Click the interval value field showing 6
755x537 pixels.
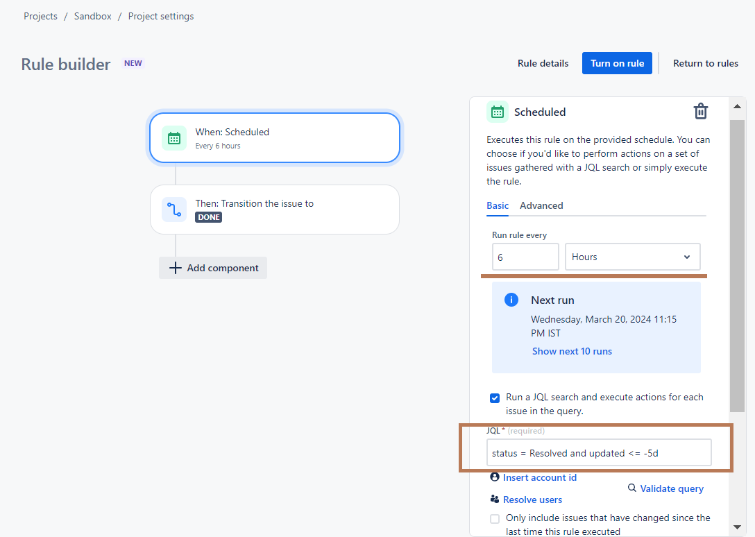point(525,257)
